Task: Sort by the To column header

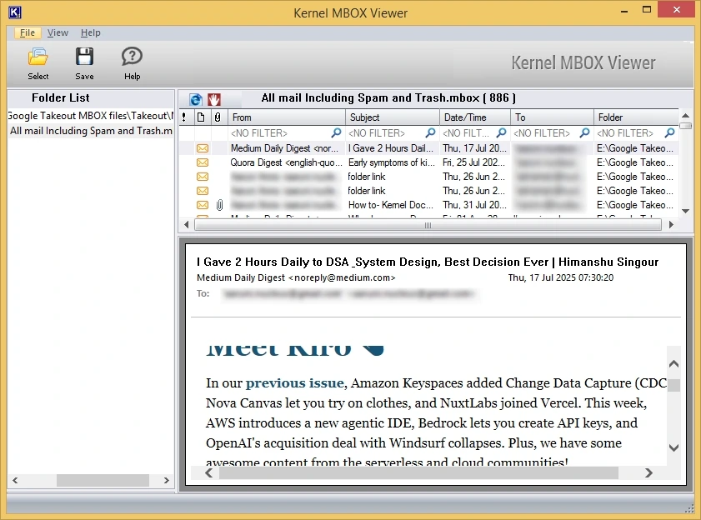Action: point(552,117)
